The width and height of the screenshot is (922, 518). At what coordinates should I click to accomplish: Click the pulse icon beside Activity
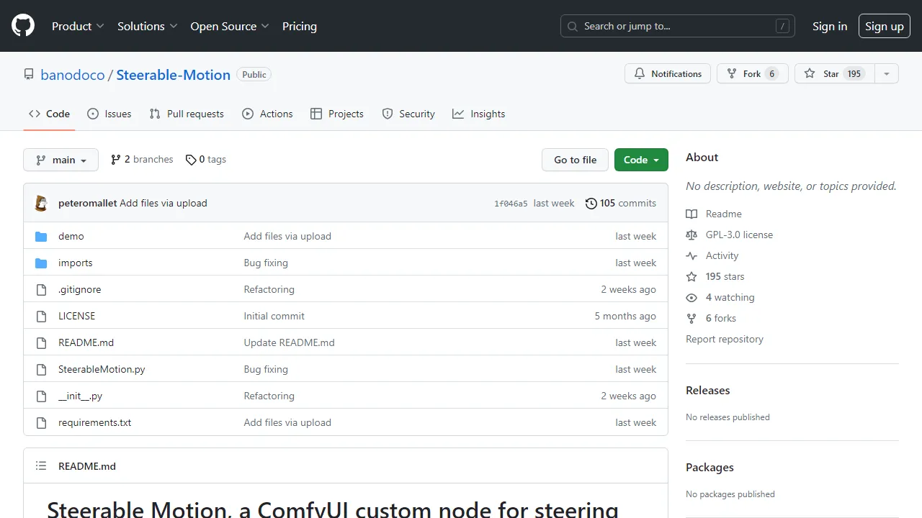click(691, 255)
